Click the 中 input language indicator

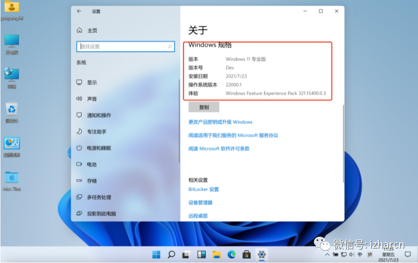(x=360, y=255)
